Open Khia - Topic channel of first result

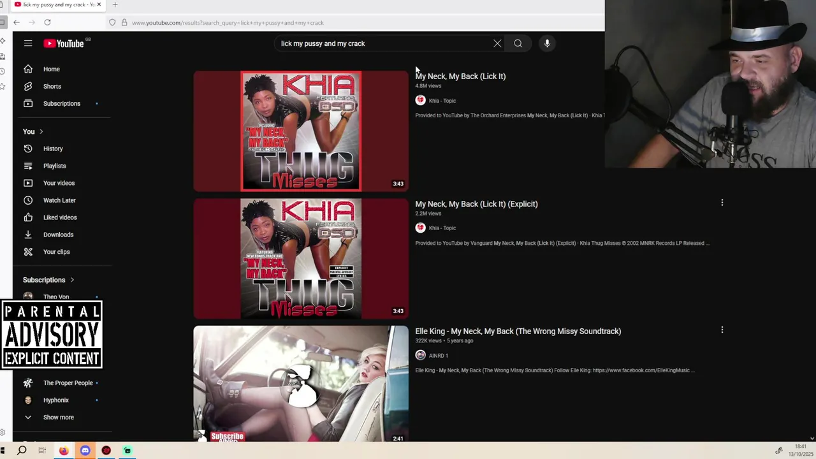442,101
